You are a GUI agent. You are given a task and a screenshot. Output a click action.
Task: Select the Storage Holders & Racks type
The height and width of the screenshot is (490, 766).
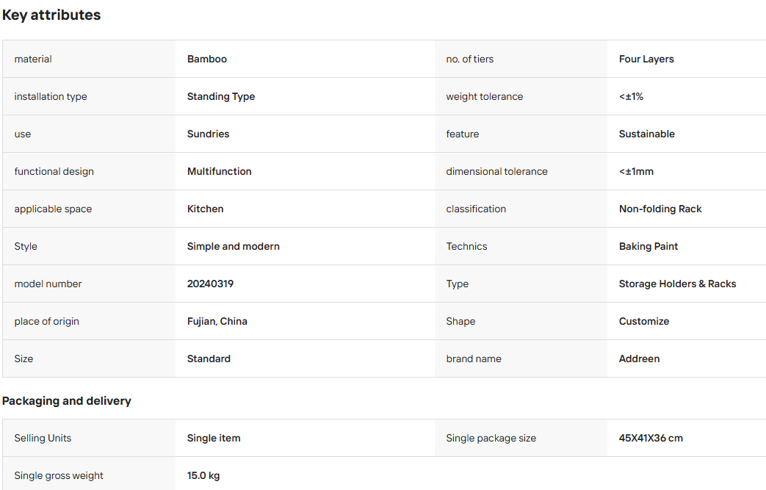pos(677,284)
